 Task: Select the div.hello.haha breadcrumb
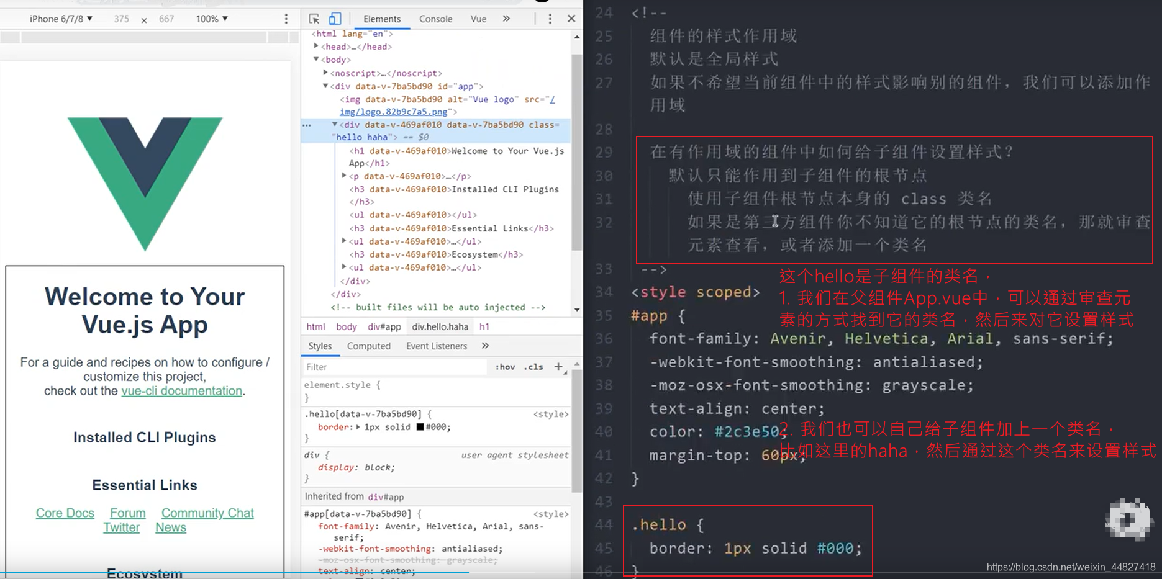pyautogui.click(x=440, y=327)
